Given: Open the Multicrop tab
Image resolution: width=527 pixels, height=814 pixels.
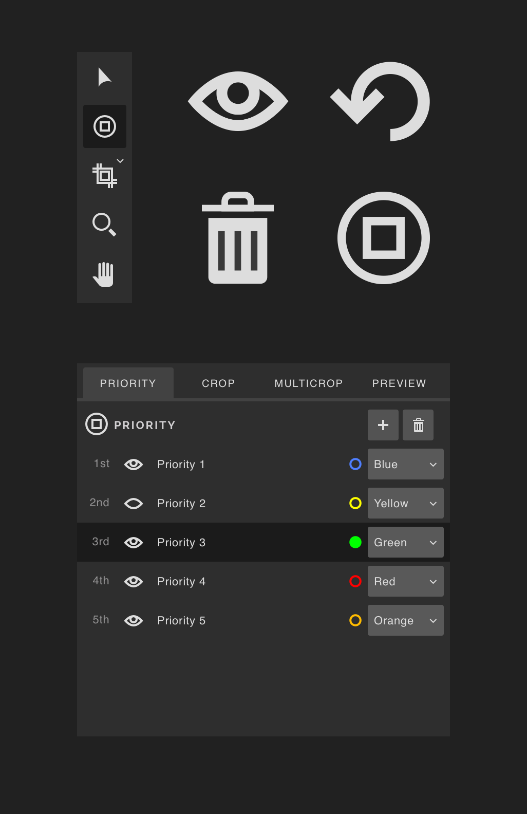Looking at the screenshot, I should coord(309,383).
